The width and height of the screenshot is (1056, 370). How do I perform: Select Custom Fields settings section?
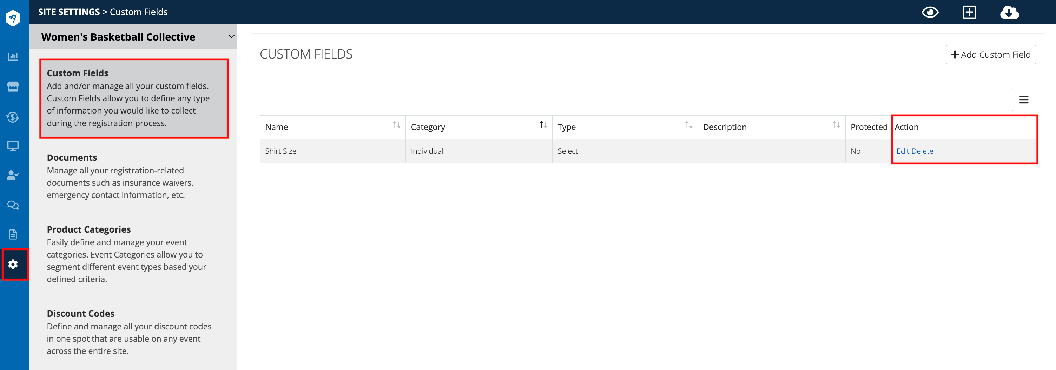click(134, 98)
